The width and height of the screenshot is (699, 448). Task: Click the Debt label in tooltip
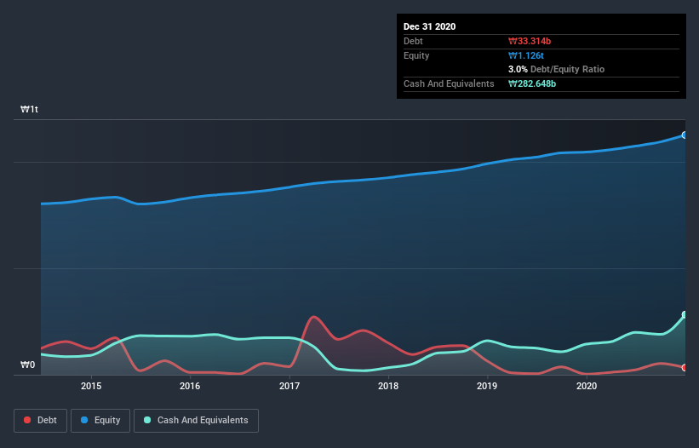tap(413, 41)
